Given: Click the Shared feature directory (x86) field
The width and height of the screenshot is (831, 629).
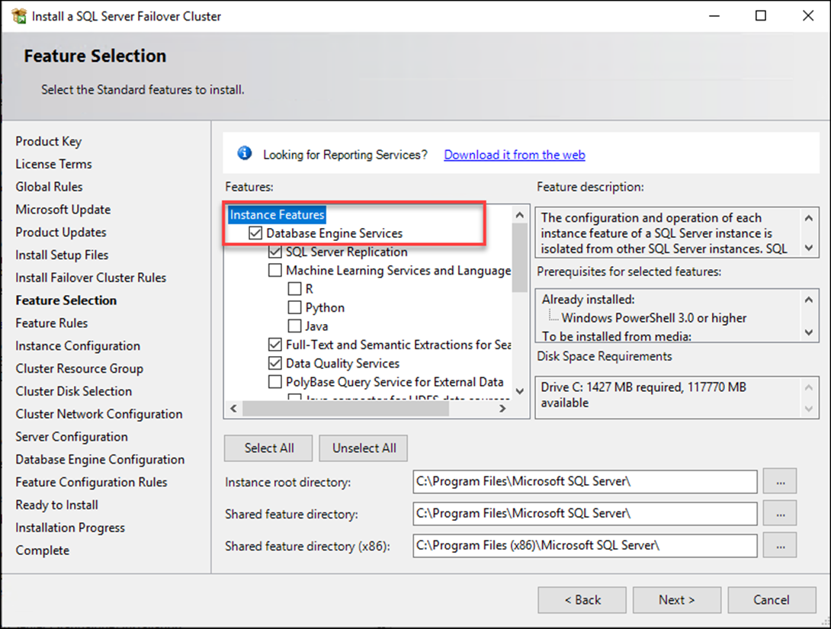Looking at the screenshot, I should (585, 545).
